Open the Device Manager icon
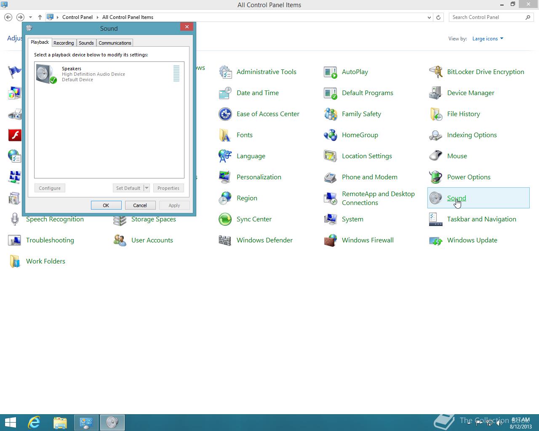 (436, 93)
